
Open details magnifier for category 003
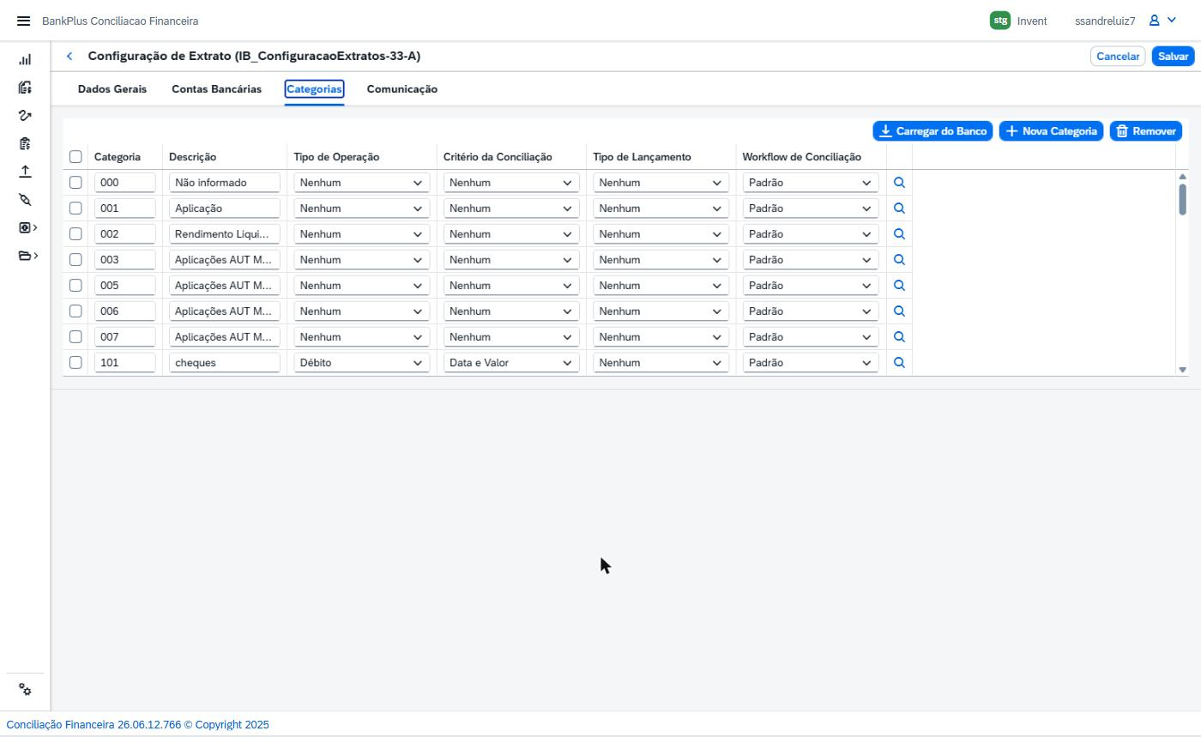(899, 260)
